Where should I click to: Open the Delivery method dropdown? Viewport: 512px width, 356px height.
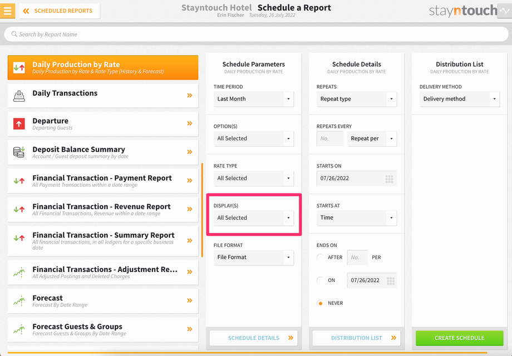pos(460,99)
